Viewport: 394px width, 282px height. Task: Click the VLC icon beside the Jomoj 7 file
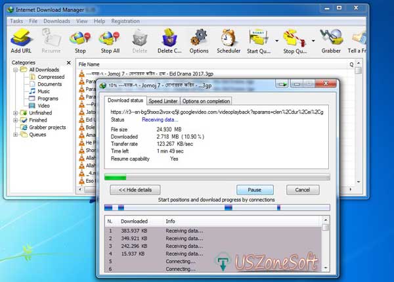[81, 74]
